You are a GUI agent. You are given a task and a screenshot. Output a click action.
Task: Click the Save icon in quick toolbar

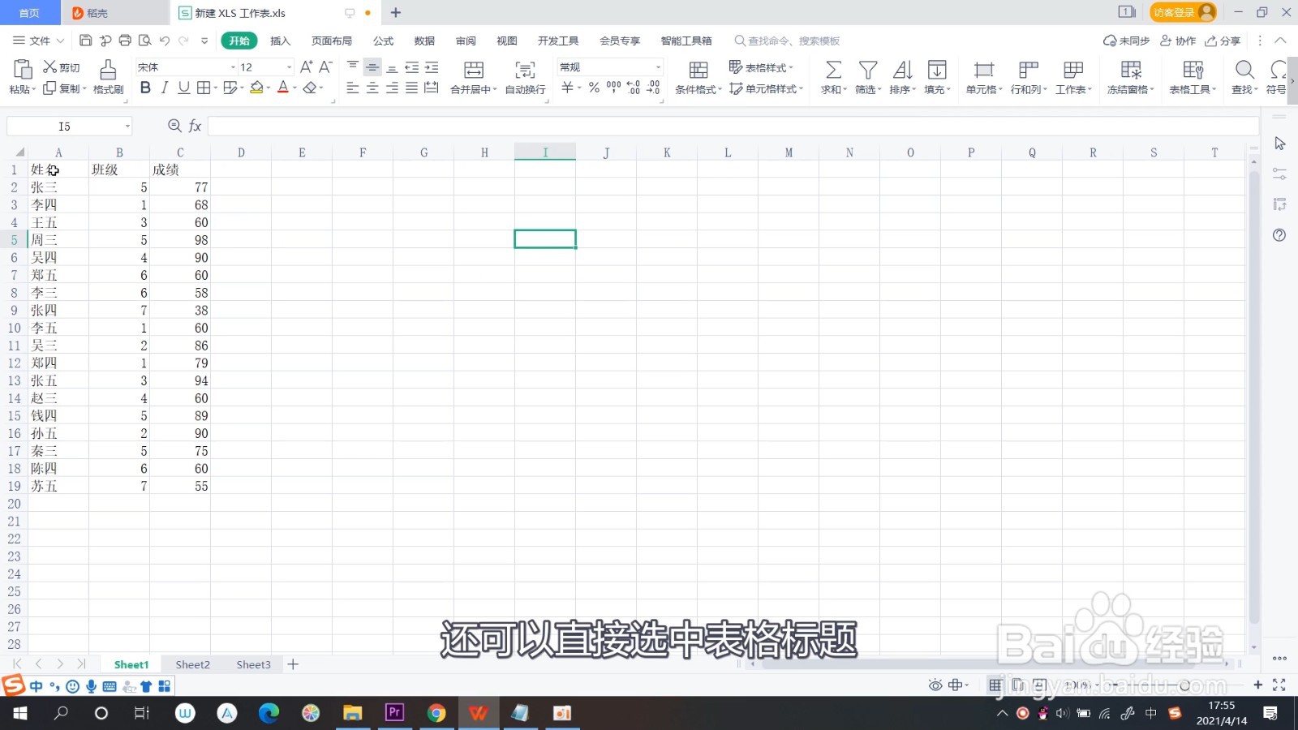(85, 41)
